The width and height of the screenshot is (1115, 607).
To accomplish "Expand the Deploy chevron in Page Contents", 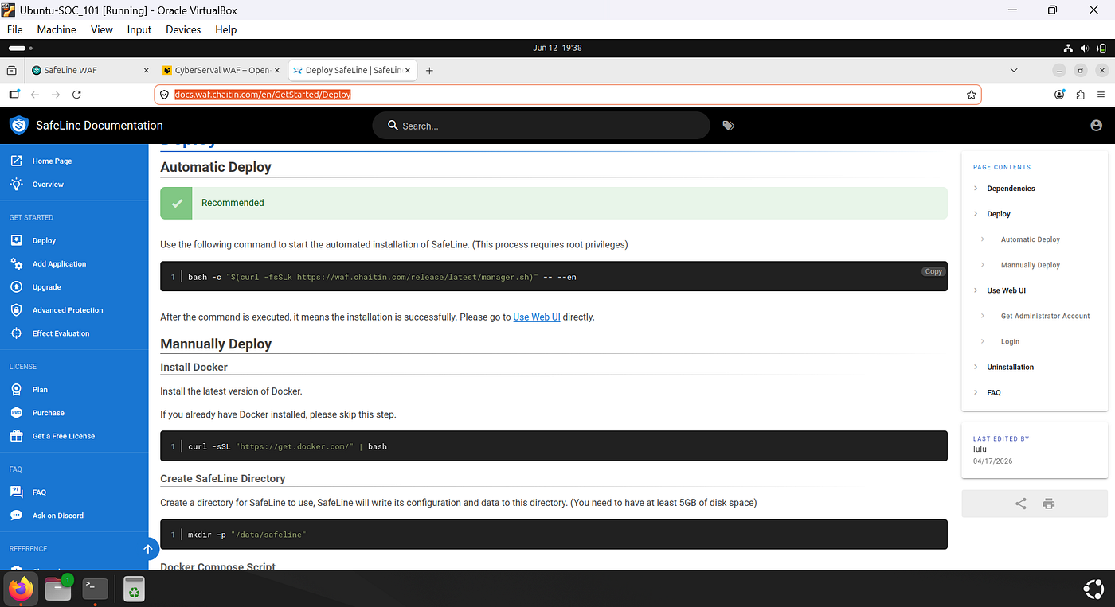I will coord(976,214).
